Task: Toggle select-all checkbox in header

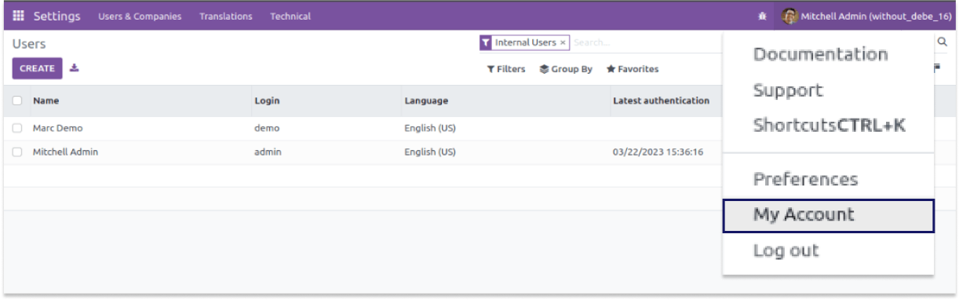Action: click(17, 101)
